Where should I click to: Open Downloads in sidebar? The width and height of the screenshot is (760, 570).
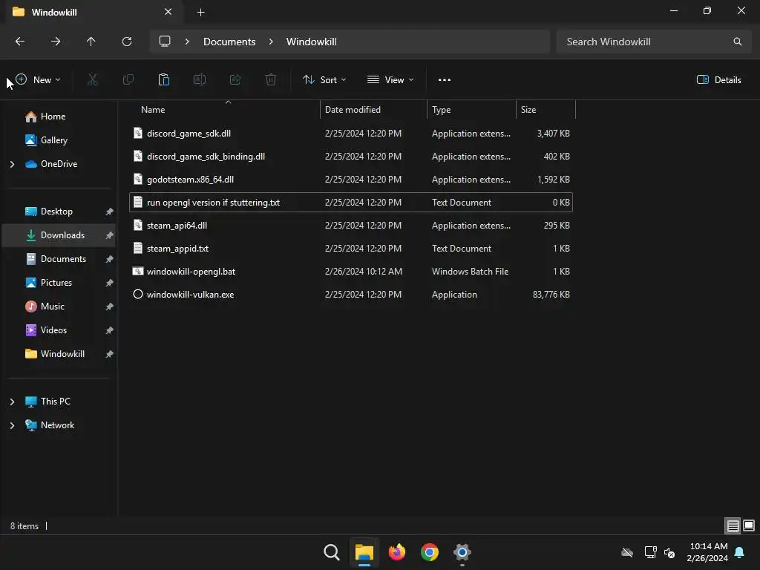pyautogui.click(x=59, y=235)
